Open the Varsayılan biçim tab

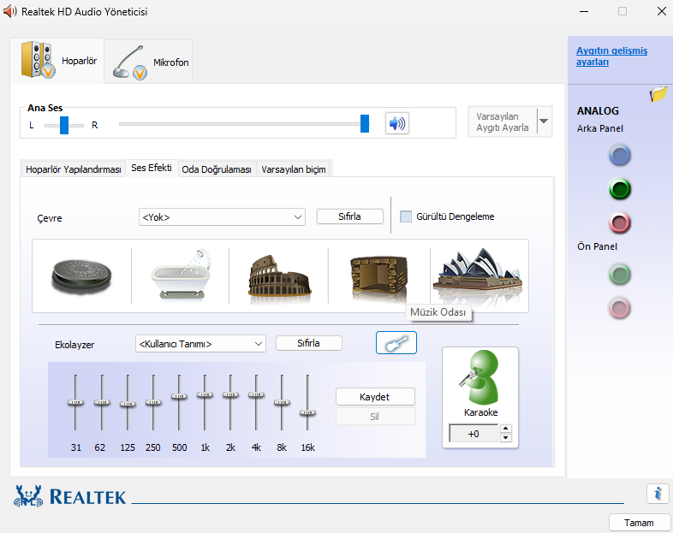[x=294, y=169]
